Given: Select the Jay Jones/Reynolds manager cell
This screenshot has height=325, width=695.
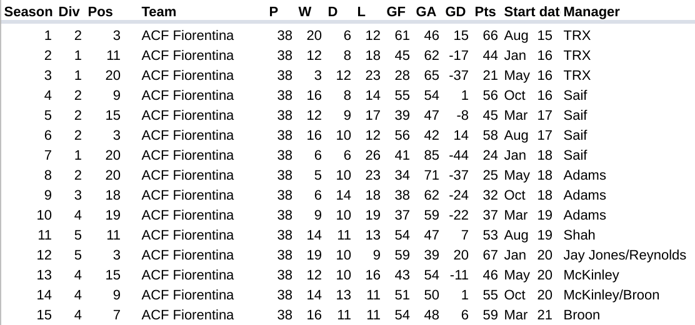Looking at the screenshot, I should [x=624, y=255].
